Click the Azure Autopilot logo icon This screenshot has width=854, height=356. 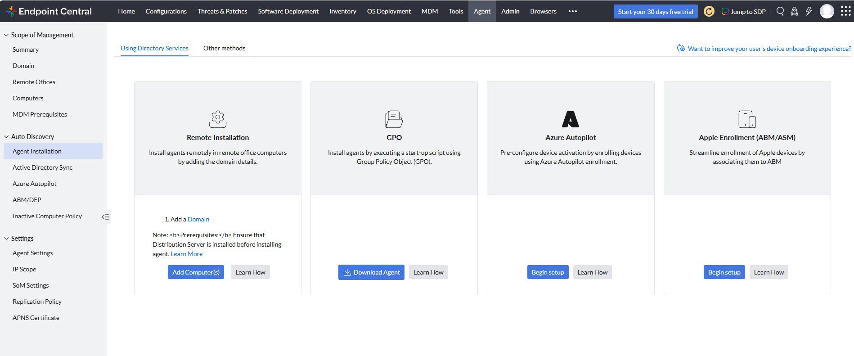(571, 119)
